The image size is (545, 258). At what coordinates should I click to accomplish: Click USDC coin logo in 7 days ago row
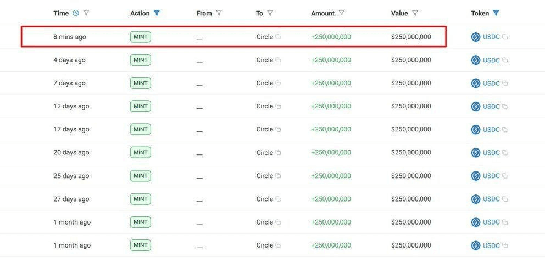[476, 83]
